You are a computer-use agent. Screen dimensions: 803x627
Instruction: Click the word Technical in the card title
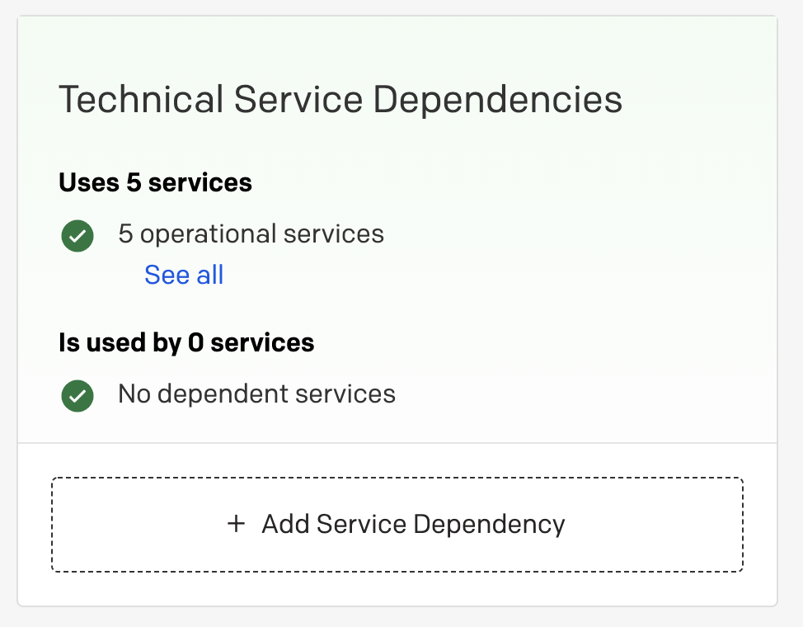pos(141,101)
